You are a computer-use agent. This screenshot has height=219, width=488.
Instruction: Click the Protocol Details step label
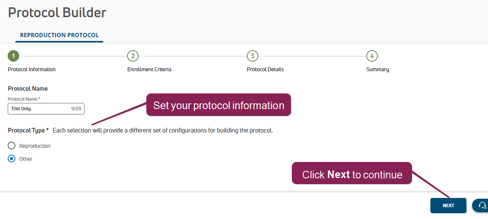tap(265, 70)
